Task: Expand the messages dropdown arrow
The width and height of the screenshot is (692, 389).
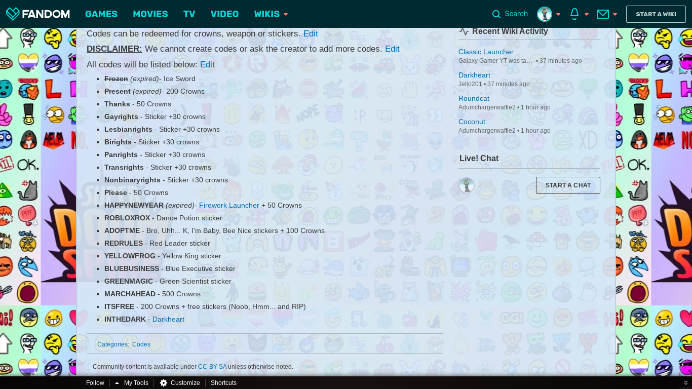Action: 615,14
